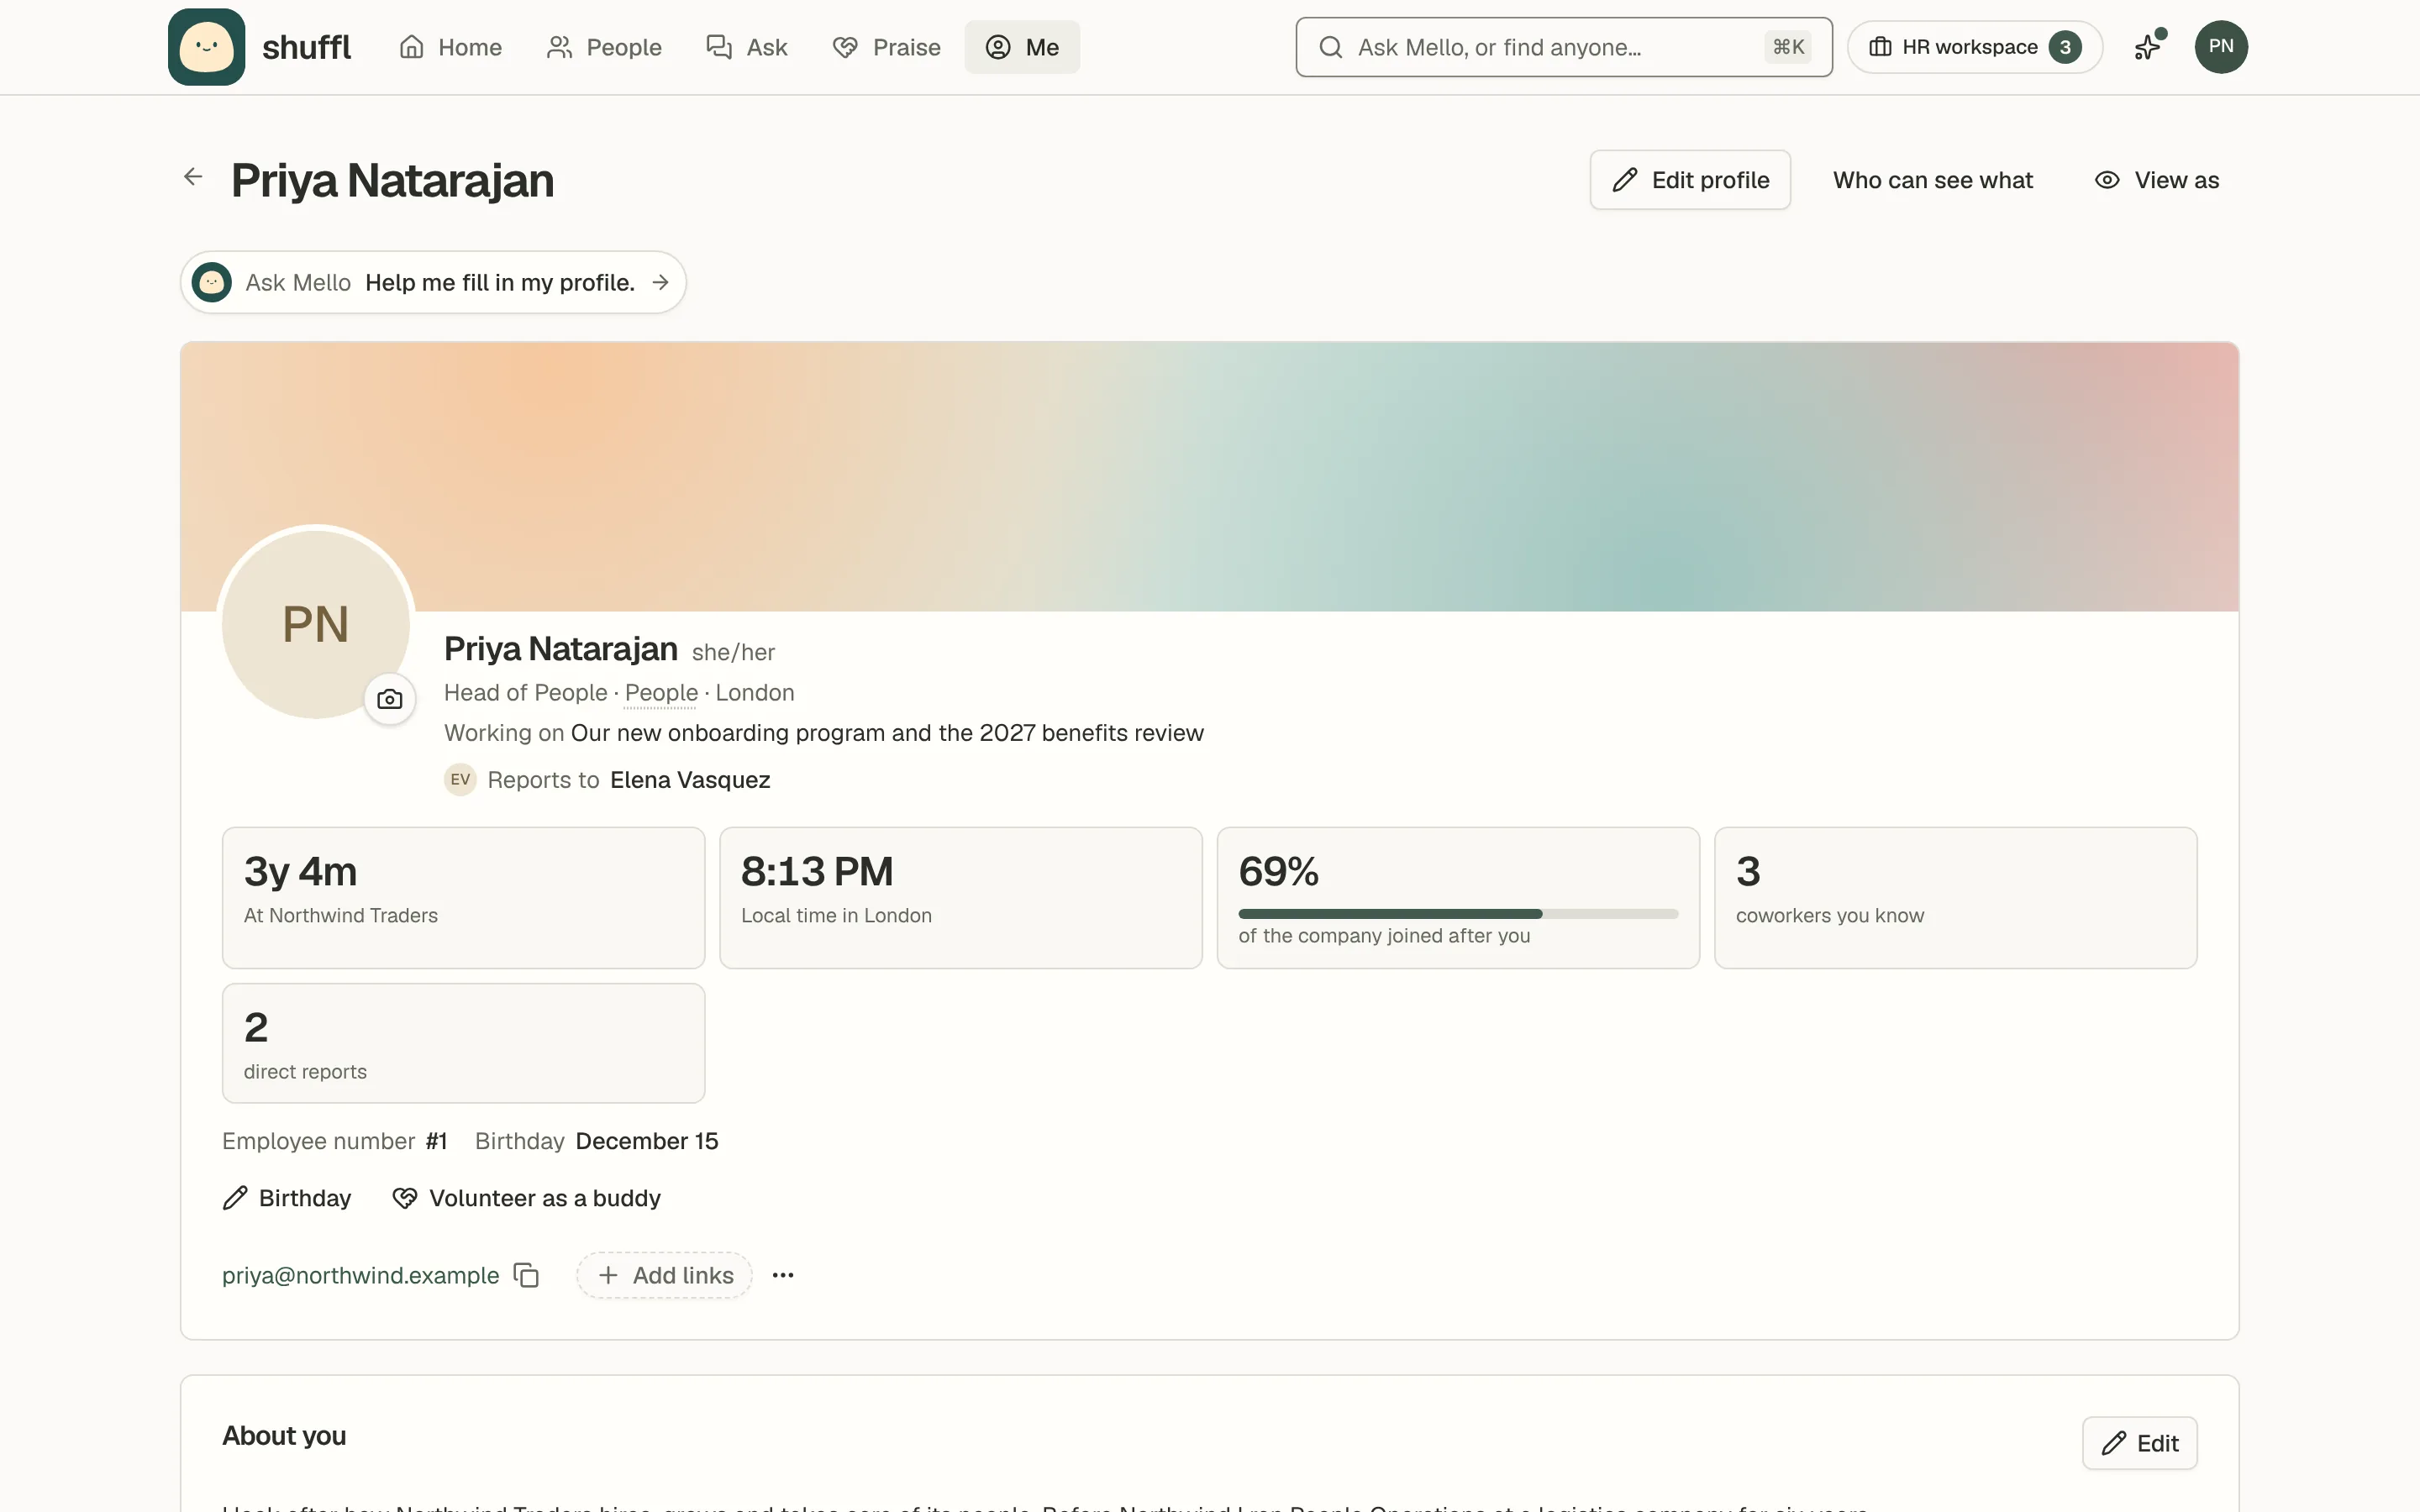
Task: Open Who can see what
Action: coord(1932,180)
